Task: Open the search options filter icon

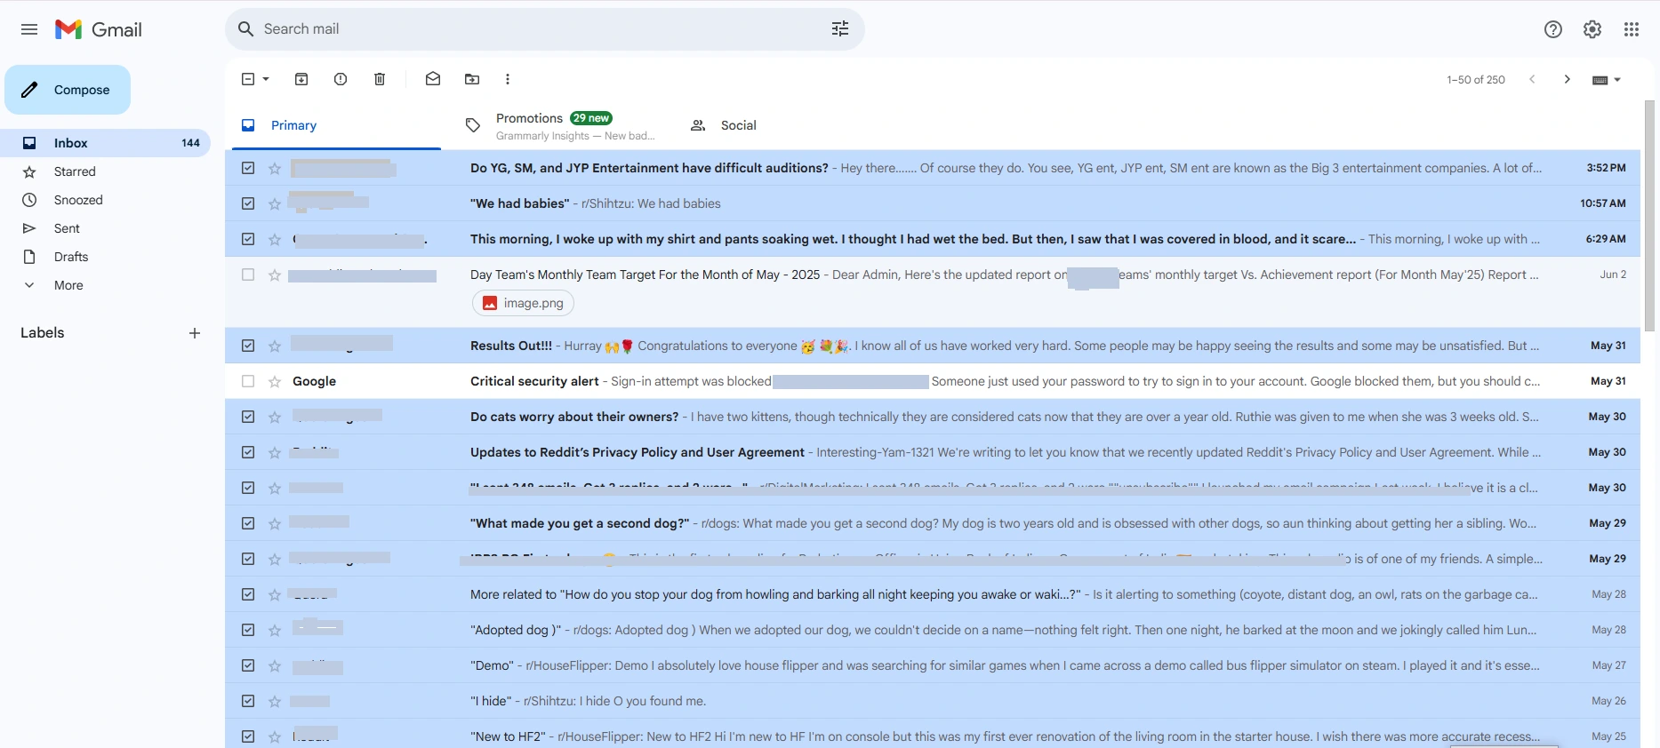Action: click(840, 29)
